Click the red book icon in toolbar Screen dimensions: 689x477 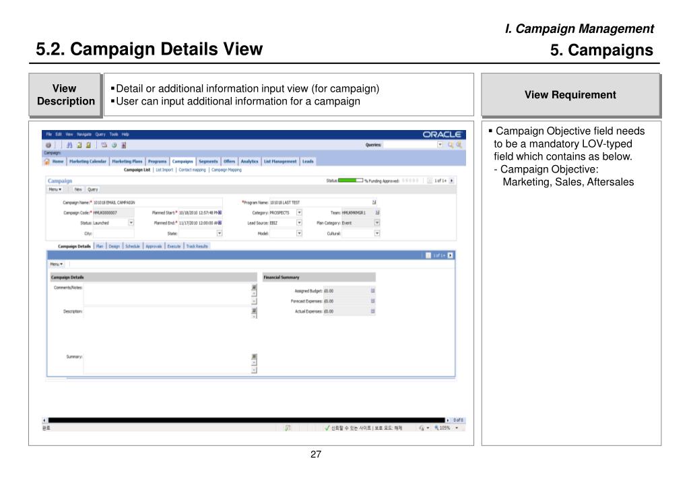point(123,145)
